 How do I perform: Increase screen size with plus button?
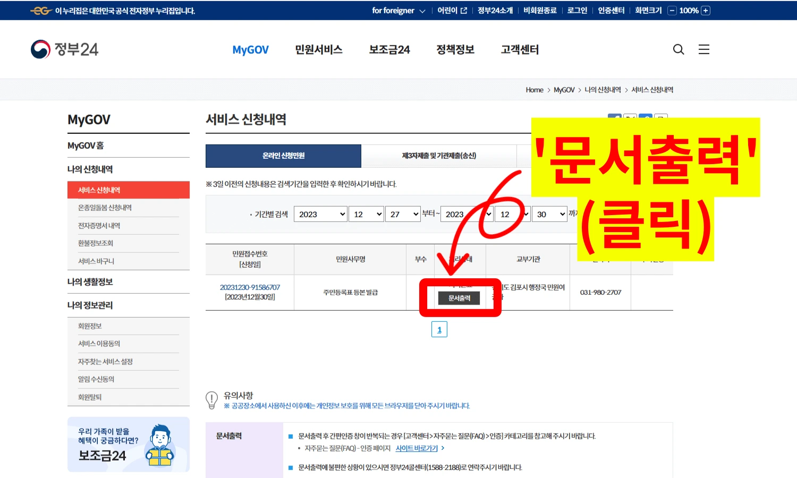coord(706,11)
